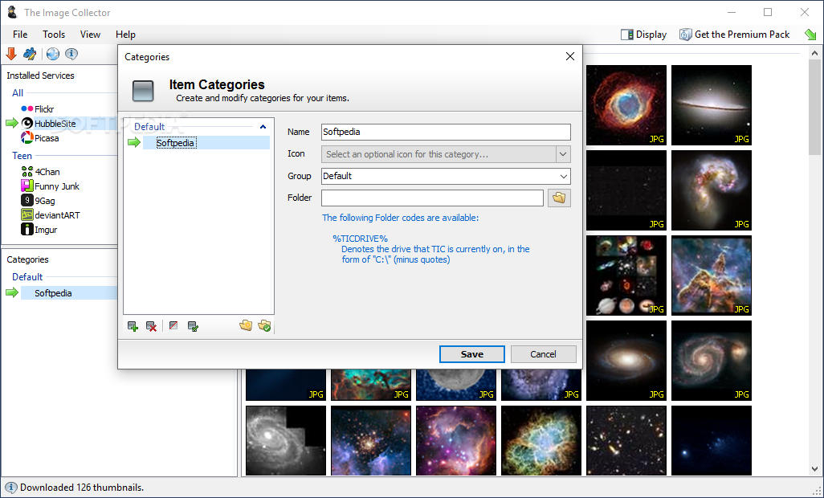Open the View menu
This screenshot has width=824, height=498.
[90, 35]
